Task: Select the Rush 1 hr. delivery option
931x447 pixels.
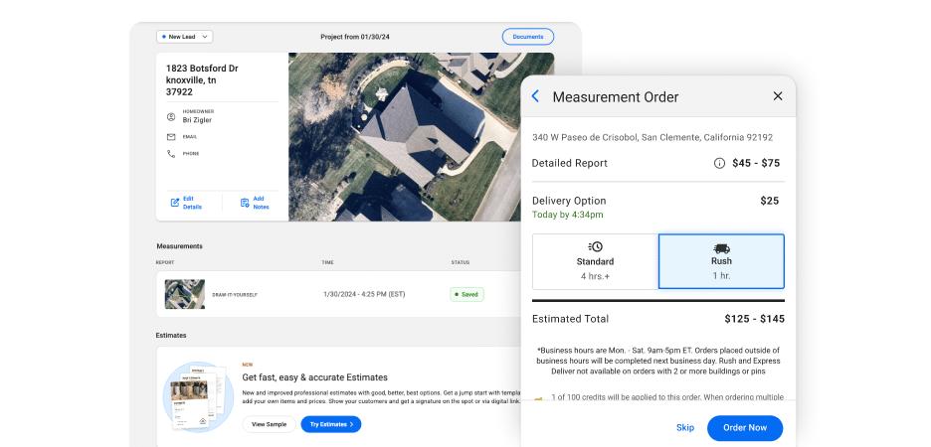Action: click(721, 261)
